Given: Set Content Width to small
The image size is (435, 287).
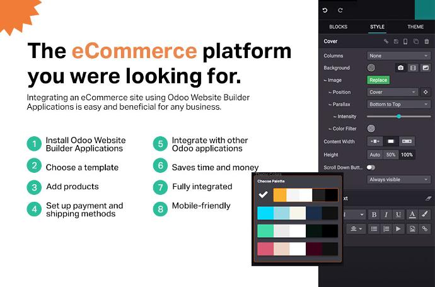Looking at the screenshot, I should coord(375,141).
